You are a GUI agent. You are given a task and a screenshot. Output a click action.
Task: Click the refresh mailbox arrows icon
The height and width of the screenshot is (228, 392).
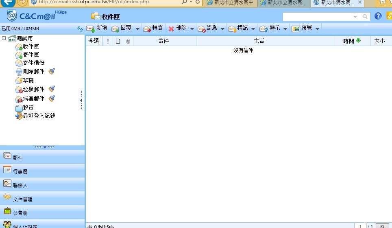pos(80,29)
